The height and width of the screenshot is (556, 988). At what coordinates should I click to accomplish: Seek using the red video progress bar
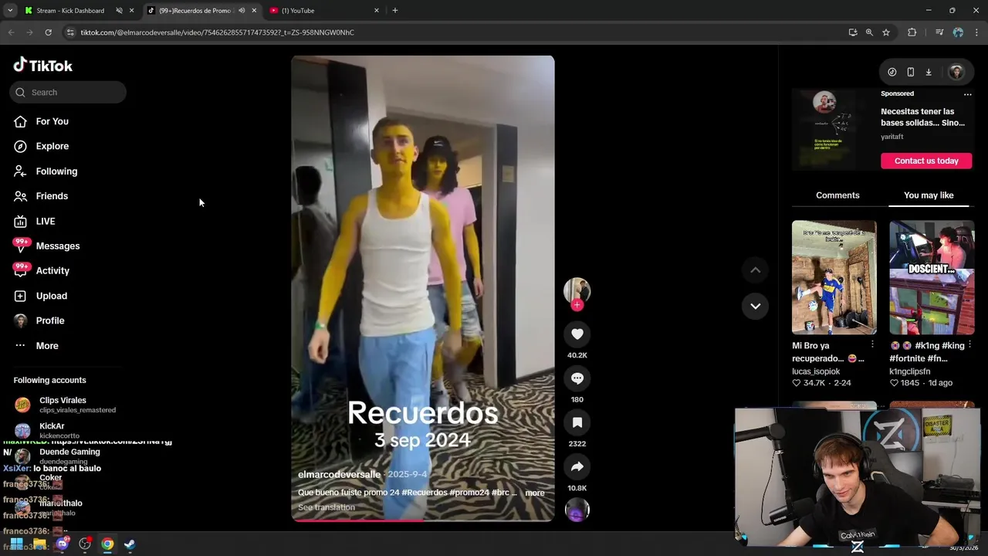(422, 520)
